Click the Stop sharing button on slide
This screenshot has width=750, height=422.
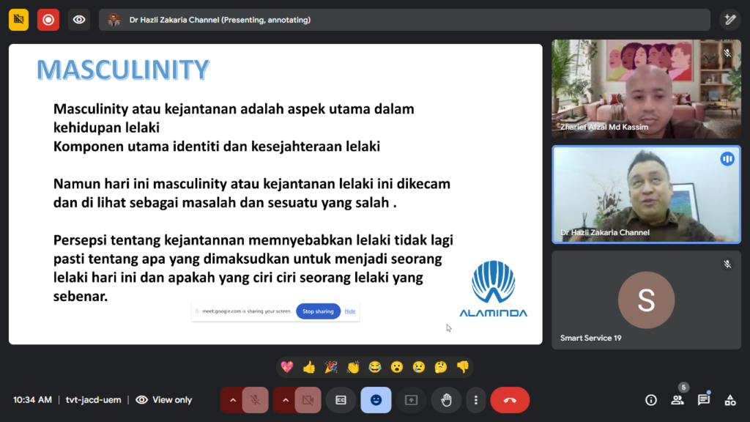click(318, 311)
